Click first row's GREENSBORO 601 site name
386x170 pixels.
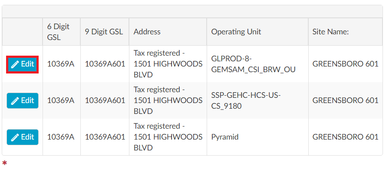[345, 64]
